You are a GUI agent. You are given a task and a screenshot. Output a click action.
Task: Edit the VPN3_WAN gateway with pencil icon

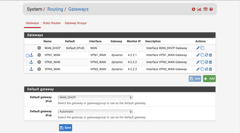coord(198,69)
